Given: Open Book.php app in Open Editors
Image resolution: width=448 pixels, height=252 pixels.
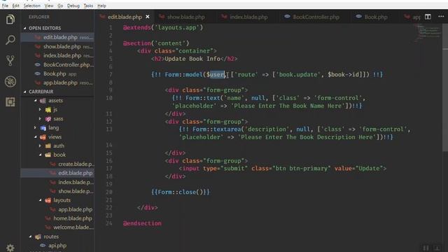Looking at the screenshot, I should click(x=57, y=73).
